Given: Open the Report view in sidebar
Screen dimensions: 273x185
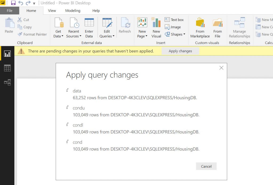Looking at the screenshot, I should [7, 54].
